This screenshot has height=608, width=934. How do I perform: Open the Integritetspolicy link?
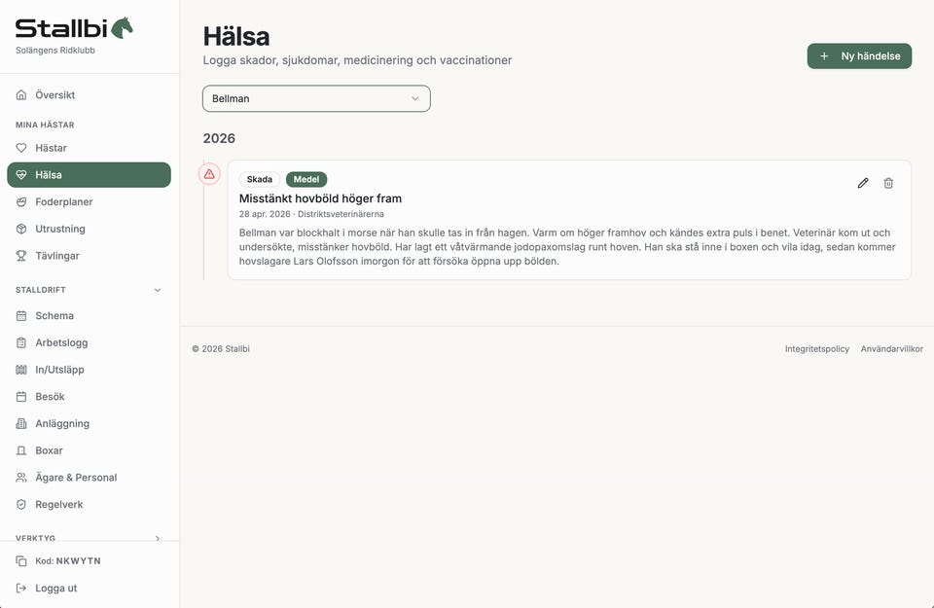(x=817, y=349)
